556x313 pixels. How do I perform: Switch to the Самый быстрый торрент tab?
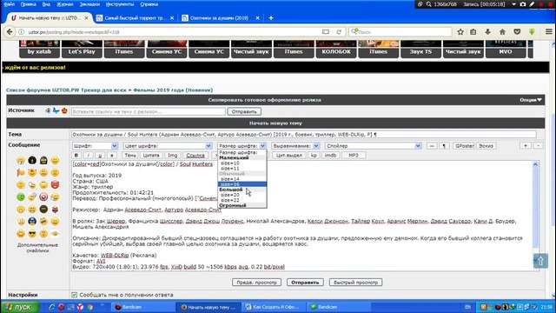136,17
